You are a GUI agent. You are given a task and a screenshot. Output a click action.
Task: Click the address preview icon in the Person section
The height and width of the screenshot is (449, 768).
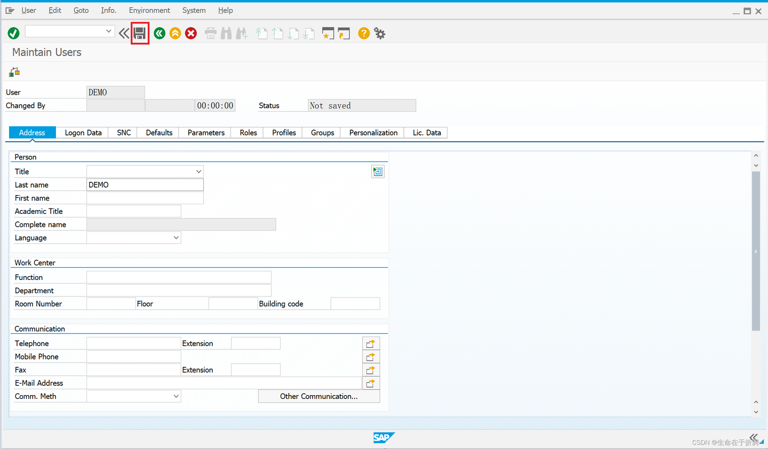[x=378, y=171]
